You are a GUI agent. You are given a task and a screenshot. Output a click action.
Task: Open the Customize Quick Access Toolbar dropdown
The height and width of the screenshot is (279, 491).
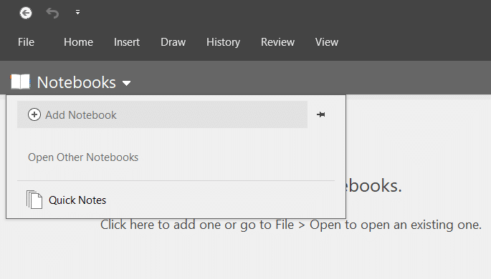pos(77,12)
